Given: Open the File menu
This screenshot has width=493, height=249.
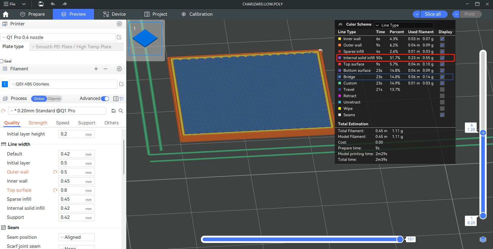Looking at the screenshot, I should pos(9,4).
